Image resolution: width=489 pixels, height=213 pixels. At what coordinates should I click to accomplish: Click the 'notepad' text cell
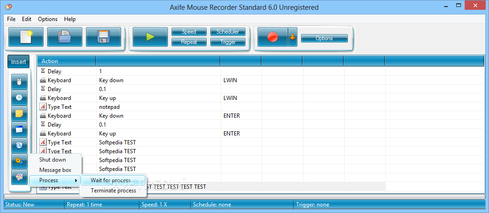coord(109,107)
